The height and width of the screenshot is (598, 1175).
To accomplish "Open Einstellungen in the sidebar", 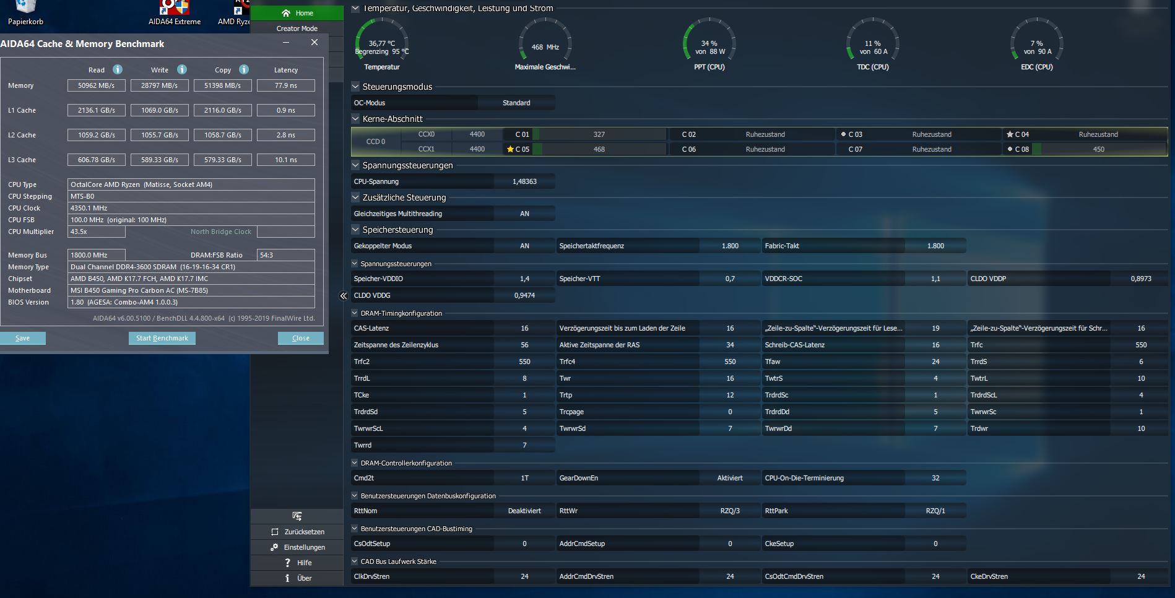I will click(x=297, y=547).
